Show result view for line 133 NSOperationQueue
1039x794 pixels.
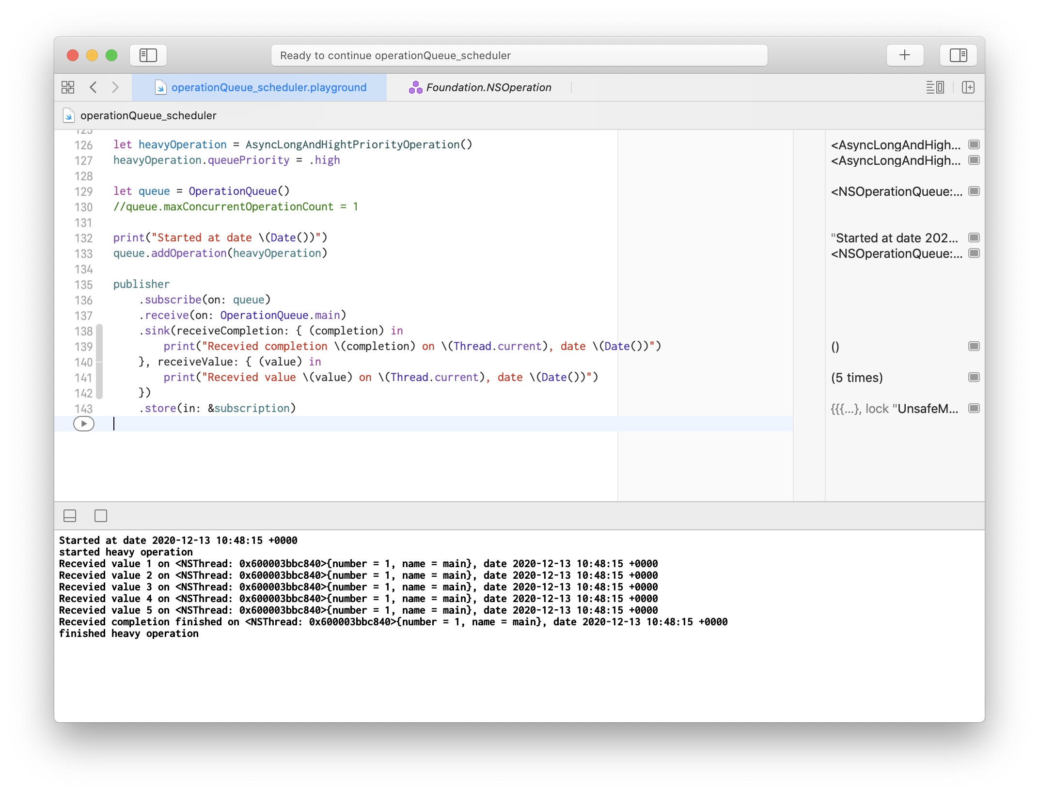974,253
